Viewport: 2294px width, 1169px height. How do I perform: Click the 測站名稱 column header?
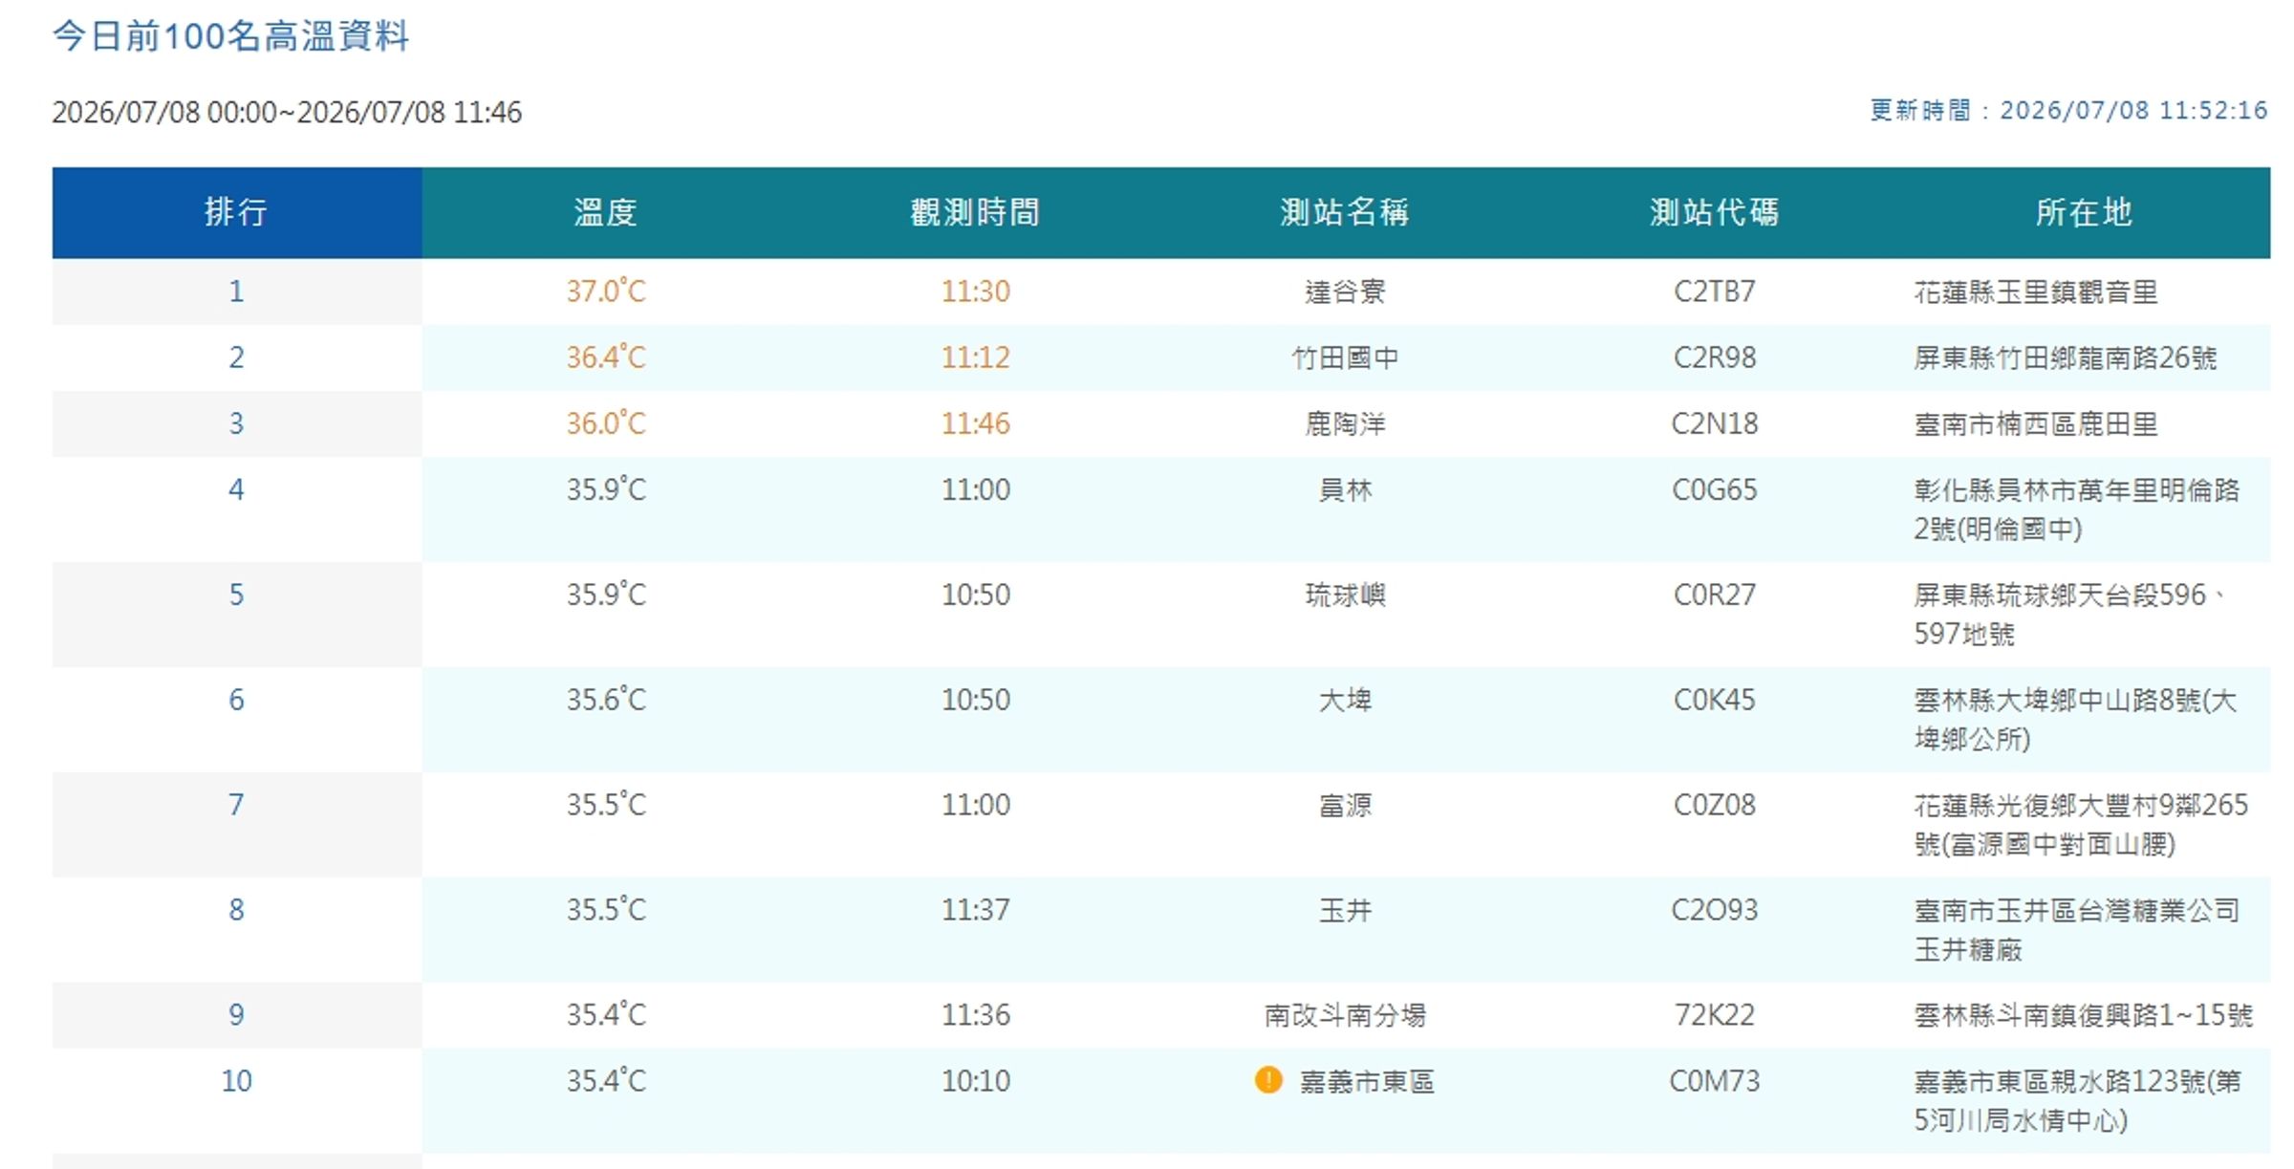[x=1345, y=212]
